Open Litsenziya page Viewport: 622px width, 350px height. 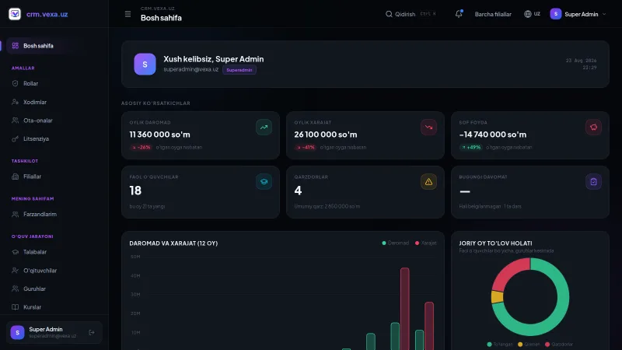[54, 139]
